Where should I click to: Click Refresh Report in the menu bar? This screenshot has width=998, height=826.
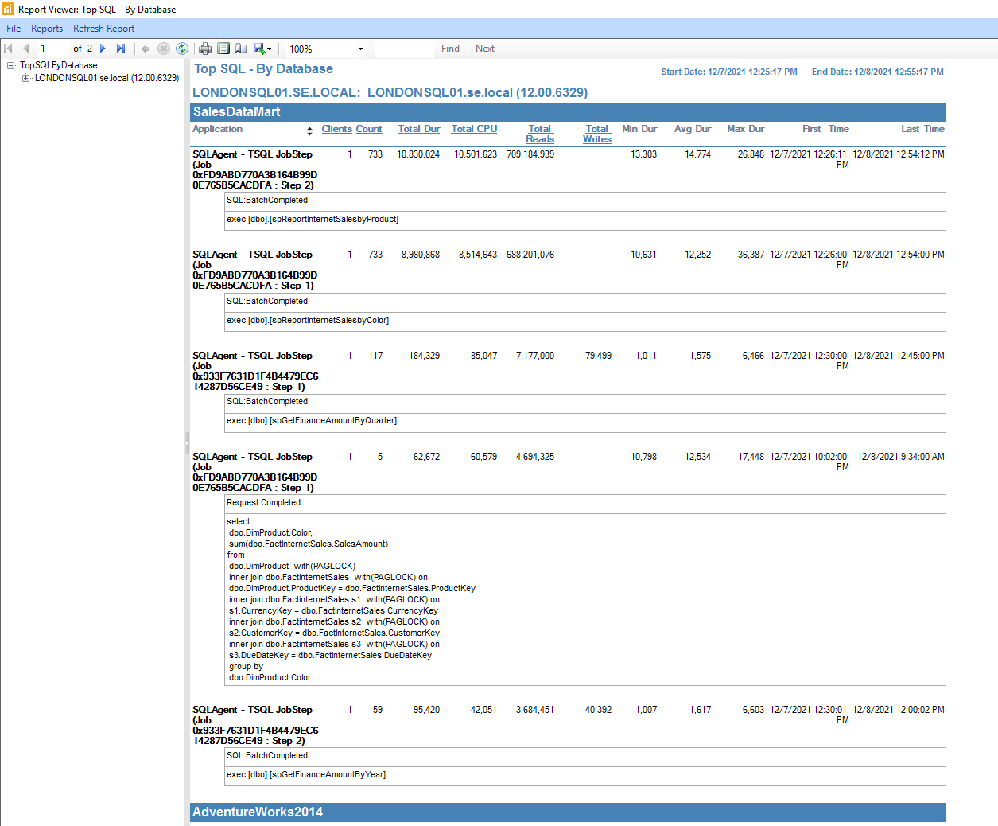point(104,29)
